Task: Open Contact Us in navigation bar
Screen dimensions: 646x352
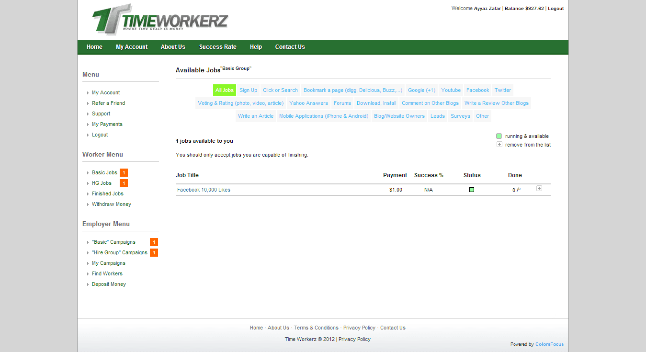Action: point(290,47)
